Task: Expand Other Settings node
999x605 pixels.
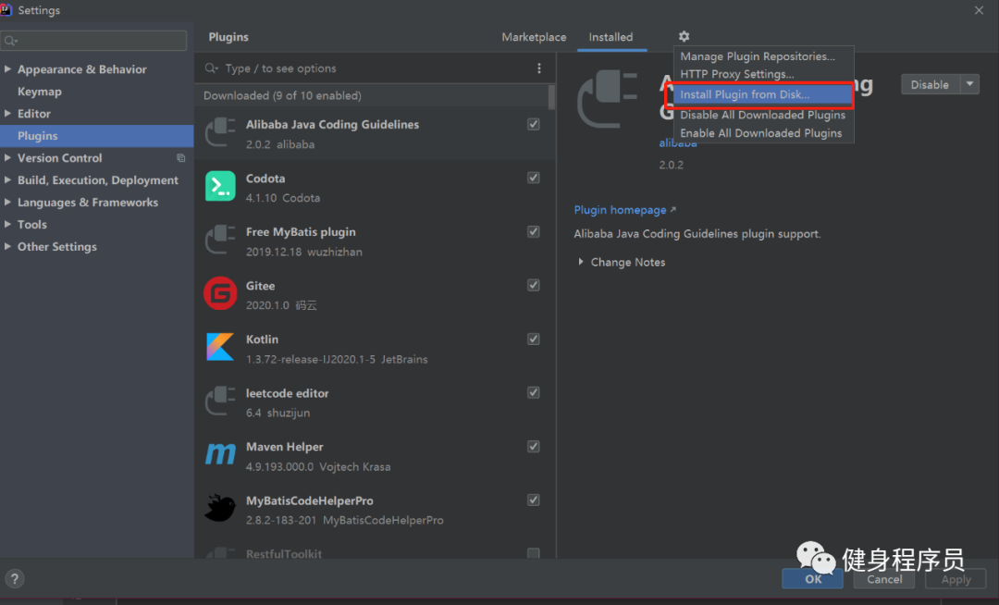Action: click(x=7, y=246)
